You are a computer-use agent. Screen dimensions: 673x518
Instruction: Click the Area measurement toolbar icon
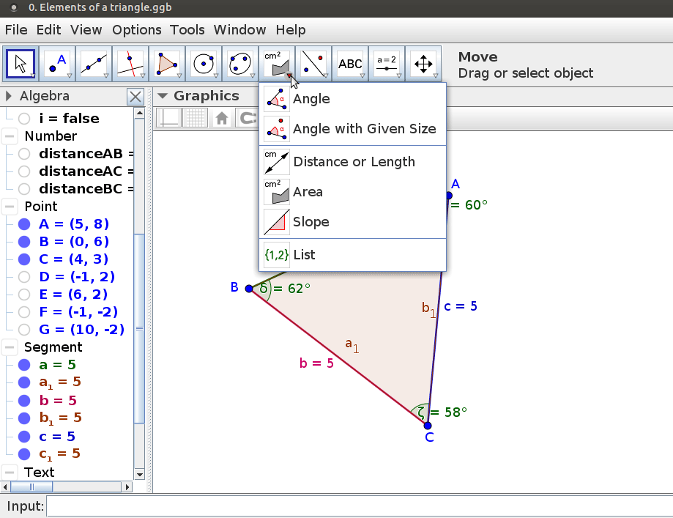coord(277,64)
